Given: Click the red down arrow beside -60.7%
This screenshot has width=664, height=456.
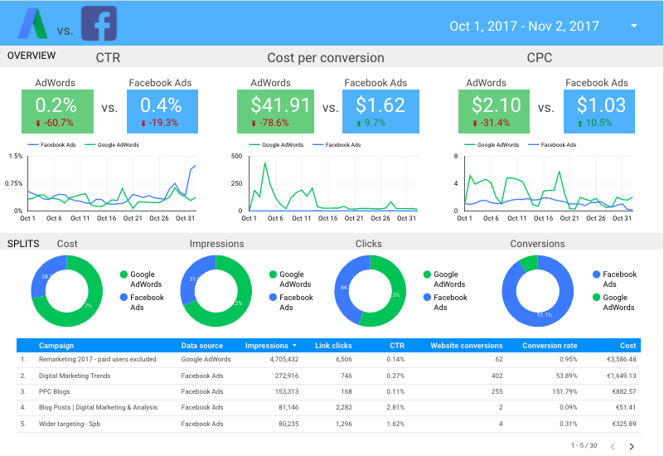Looking at the screenshot, I should (x=38, y=124).
